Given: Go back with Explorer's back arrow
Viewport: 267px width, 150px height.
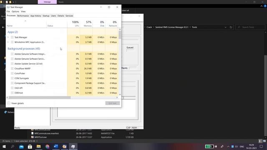Looking at the screenshot, I should pos(3,27).
